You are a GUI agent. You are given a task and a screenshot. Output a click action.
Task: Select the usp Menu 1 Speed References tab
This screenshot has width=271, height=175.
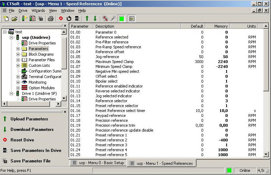[x=162, y=163]
